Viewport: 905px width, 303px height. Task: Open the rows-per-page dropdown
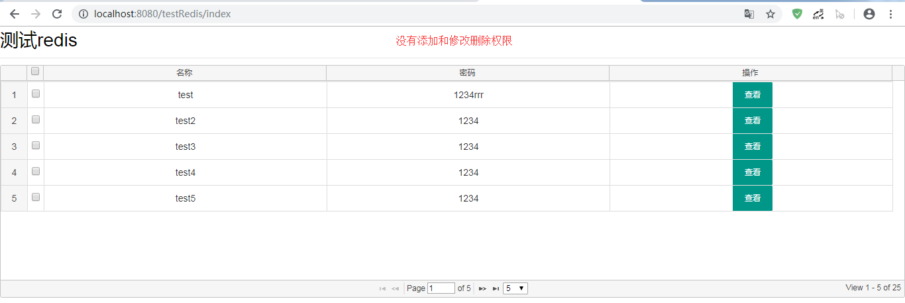[x=515, y=288]
